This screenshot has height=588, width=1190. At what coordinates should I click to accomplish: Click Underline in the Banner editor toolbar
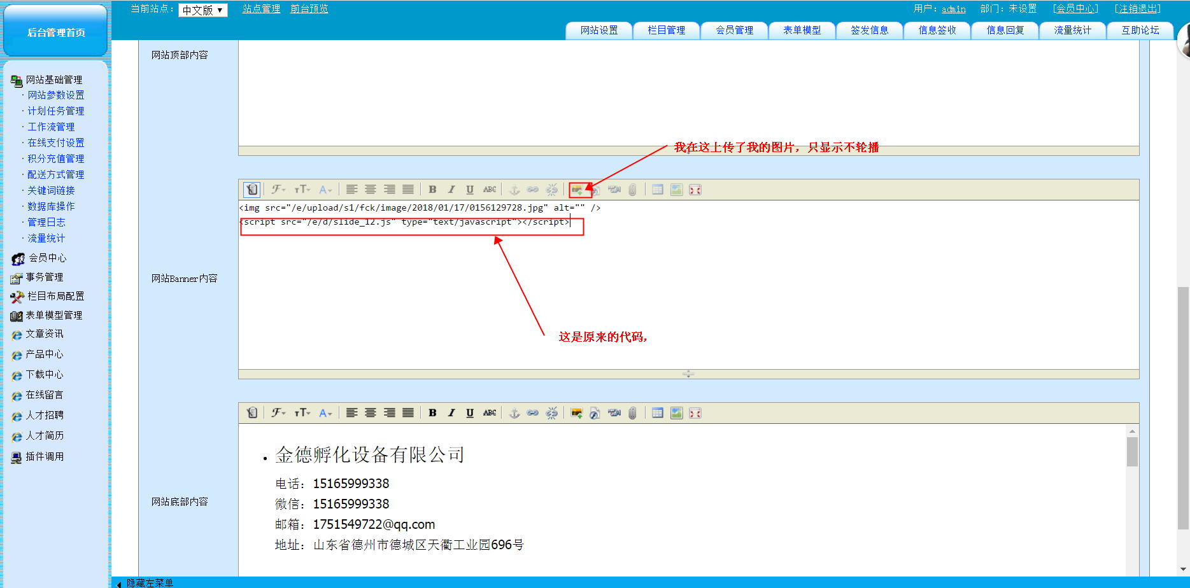[x=470, y=190]
